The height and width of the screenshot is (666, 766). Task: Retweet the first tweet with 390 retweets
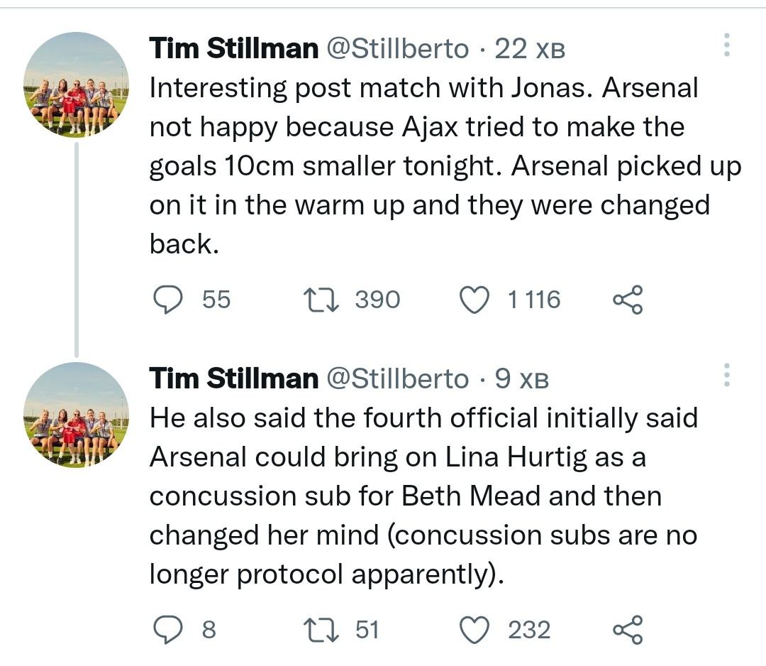pyautogui.click(x=318, y=300)
